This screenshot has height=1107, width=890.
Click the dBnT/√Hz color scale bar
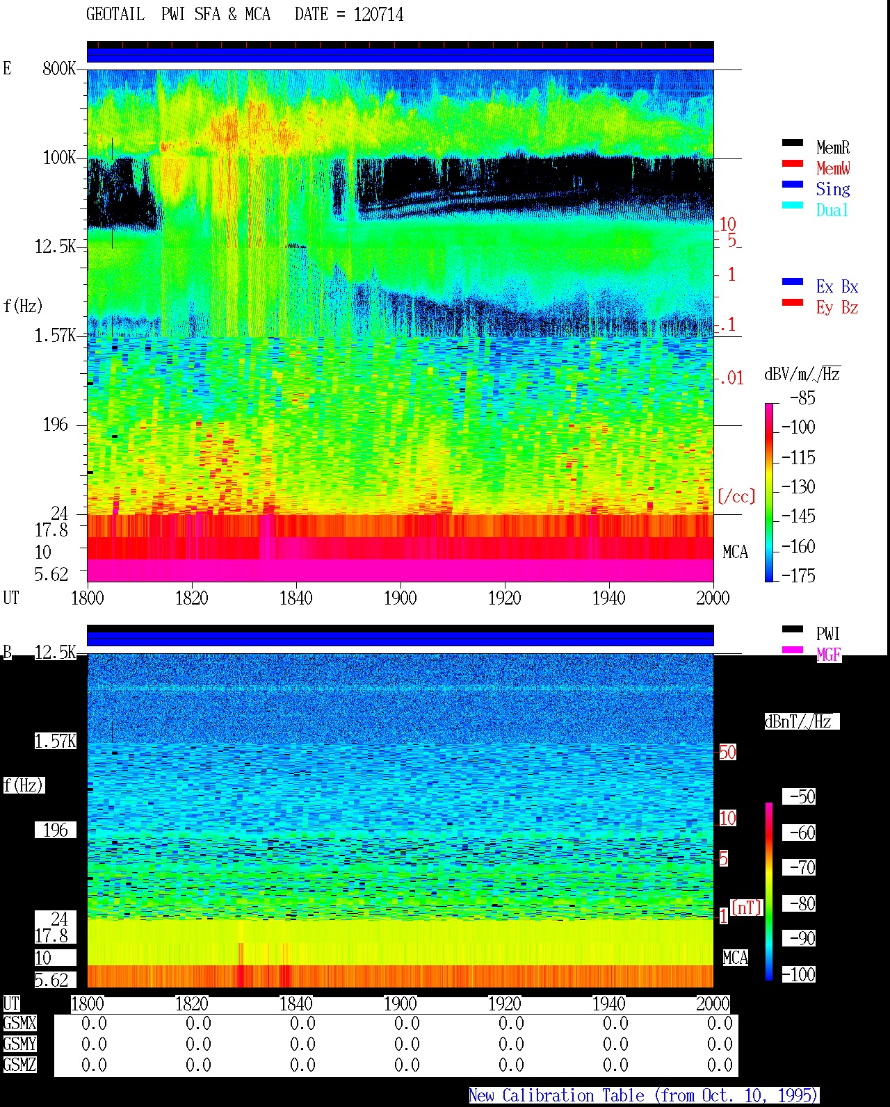pos(768,892)
